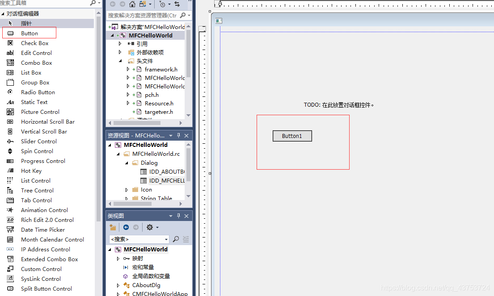Click the back arrow in Class View toolbar
This screenshot has width=494, height=296.
click(126, 227)
